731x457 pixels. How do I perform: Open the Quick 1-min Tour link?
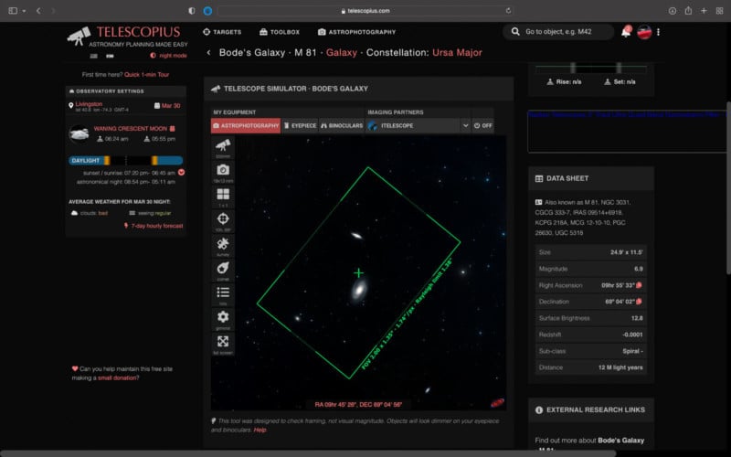point(146,75)
